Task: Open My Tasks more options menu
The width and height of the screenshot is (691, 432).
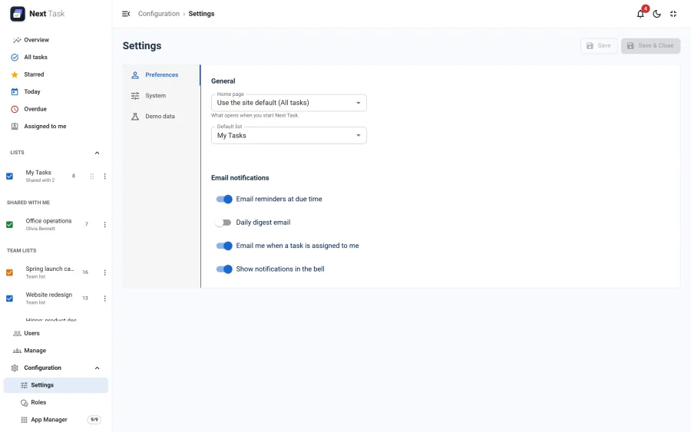Action: pyautogui.click(x=105, y=176)
